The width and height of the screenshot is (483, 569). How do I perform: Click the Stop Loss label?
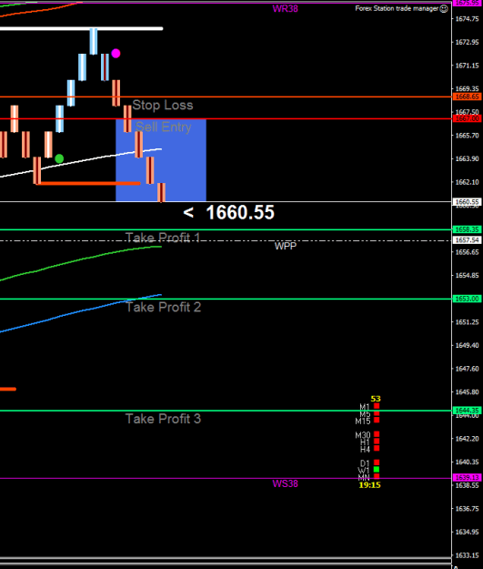163,105
